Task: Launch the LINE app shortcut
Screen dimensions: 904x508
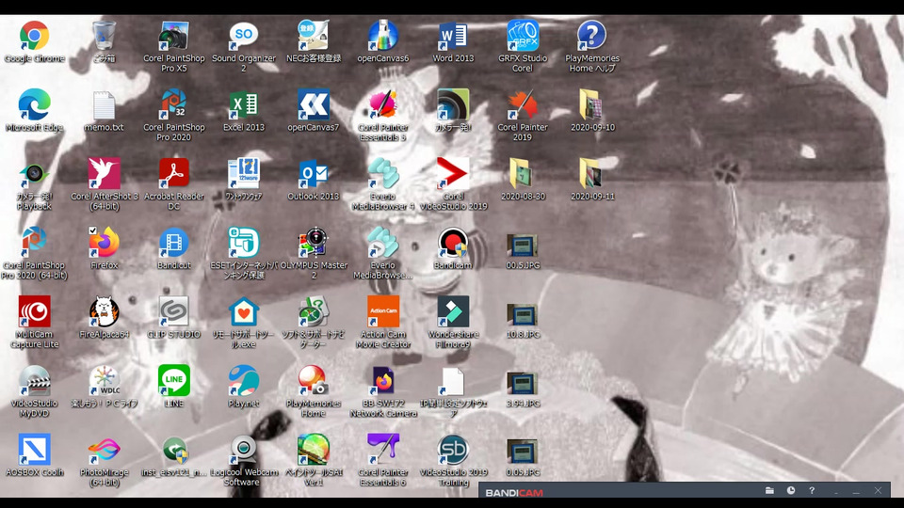Action: coord(173,381)
